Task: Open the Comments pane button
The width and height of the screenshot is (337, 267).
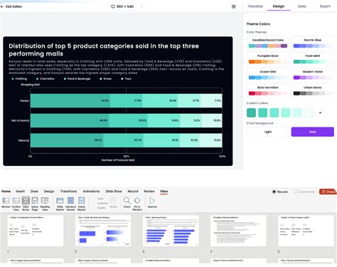Action: (304, 192)
